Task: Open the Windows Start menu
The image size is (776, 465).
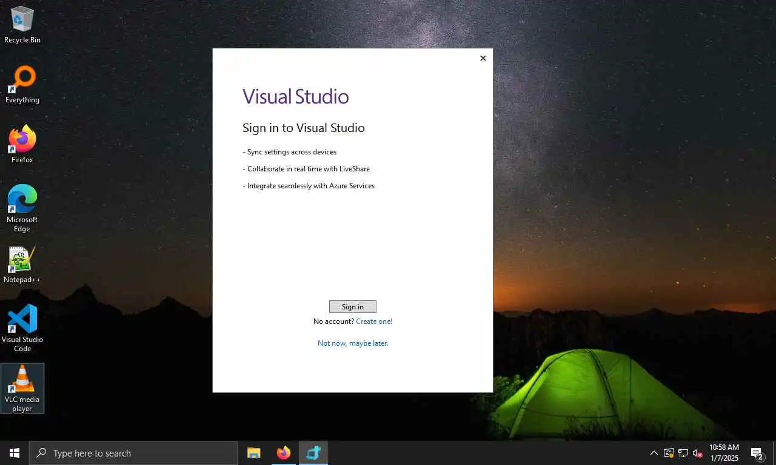Action: pyautogui.click(x=15, y=453)
